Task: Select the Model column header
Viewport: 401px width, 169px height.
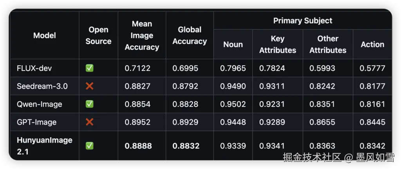Action: pyautogui.click(x=45, y=36)
